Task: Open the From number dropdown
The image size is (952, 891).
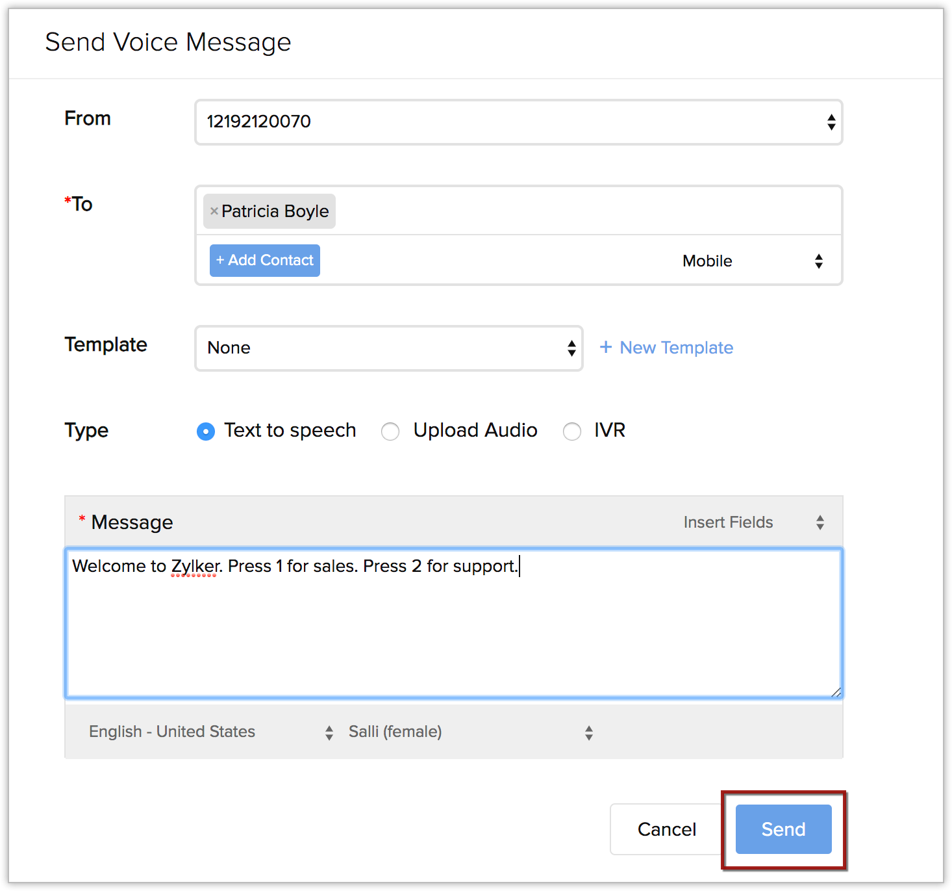Action: pyautogui.click(x=518, y=122)
